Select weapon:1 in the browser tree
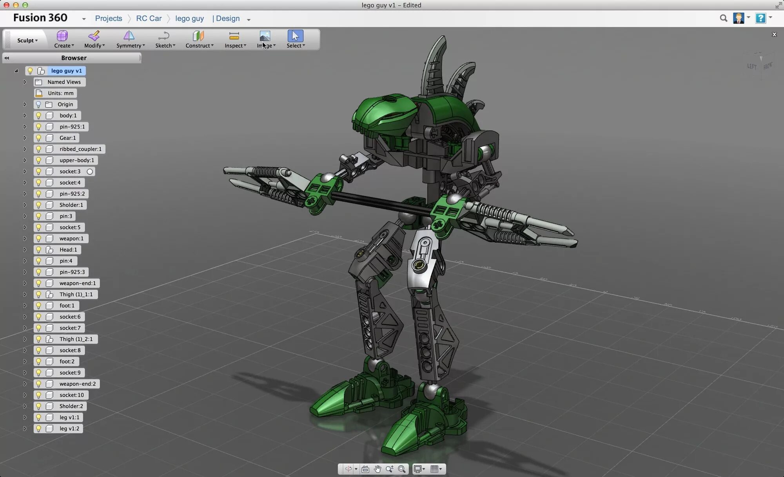Image resolution: width=784 pixels, height=477 pixels. click(x=71, y=238)
